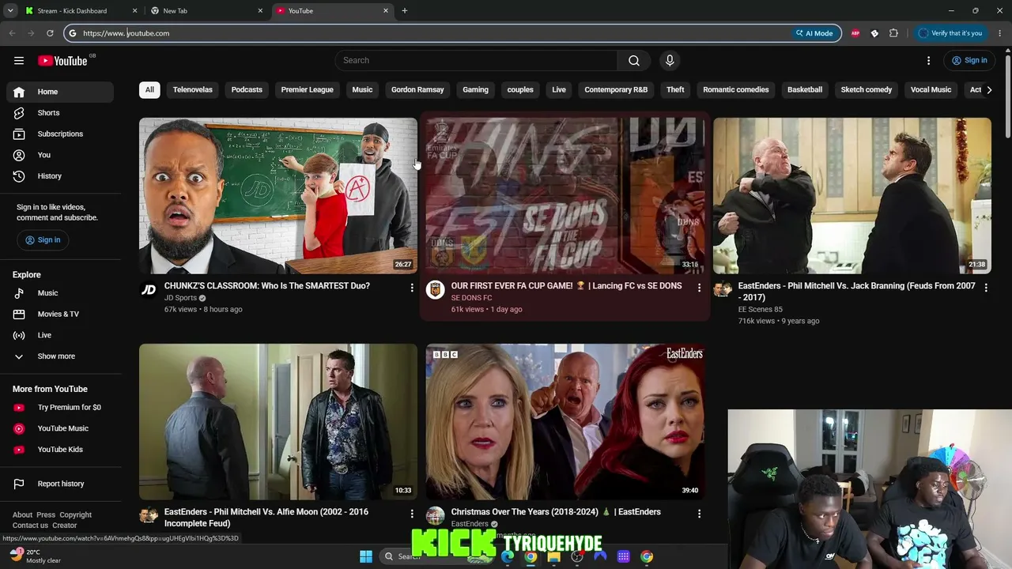Open the JD Sports channel name link
The height and width of the screenshot is (569, 1012).
pos(180,298)
